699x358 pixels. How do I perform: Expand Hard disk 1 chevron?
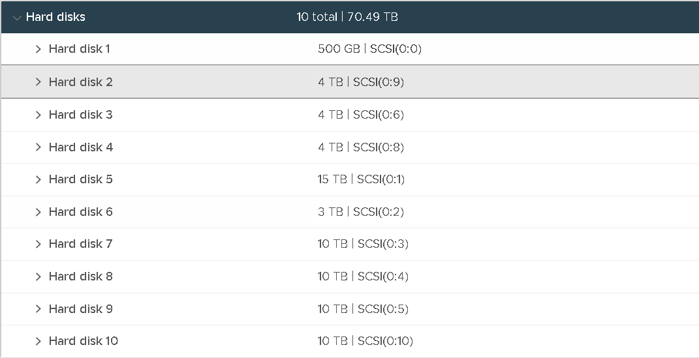[39, 49]
